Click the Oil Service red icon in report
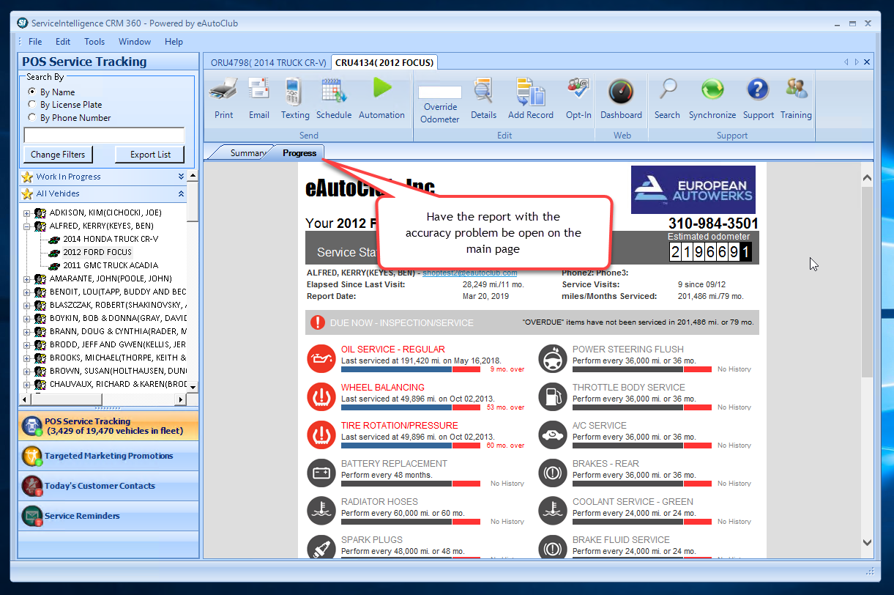 click(321, 359)
